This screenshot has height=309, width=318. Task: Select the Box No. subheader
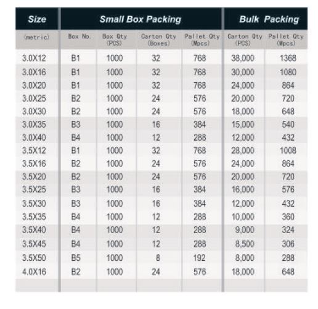pos(79,36)
